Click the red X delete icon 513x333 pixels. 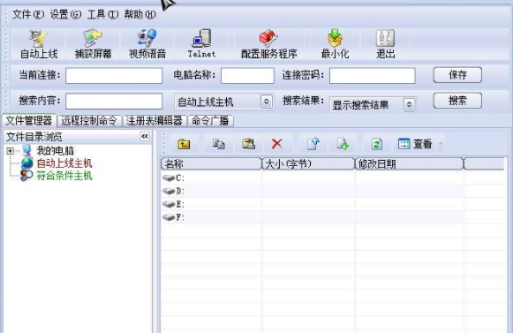click(276, 143)
